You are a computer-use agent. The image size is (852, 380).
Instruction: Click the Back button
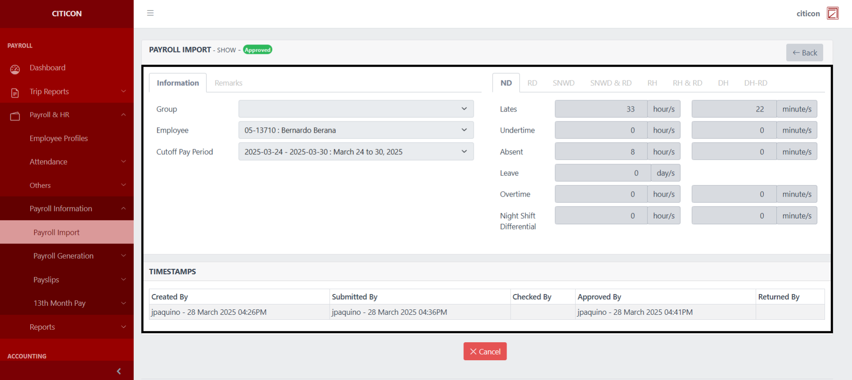(804, 53)
